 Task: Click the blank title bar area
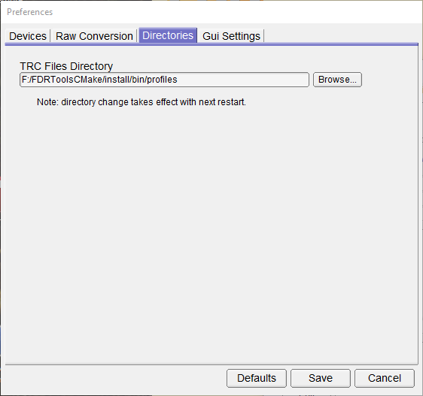[x=237, y=12]
